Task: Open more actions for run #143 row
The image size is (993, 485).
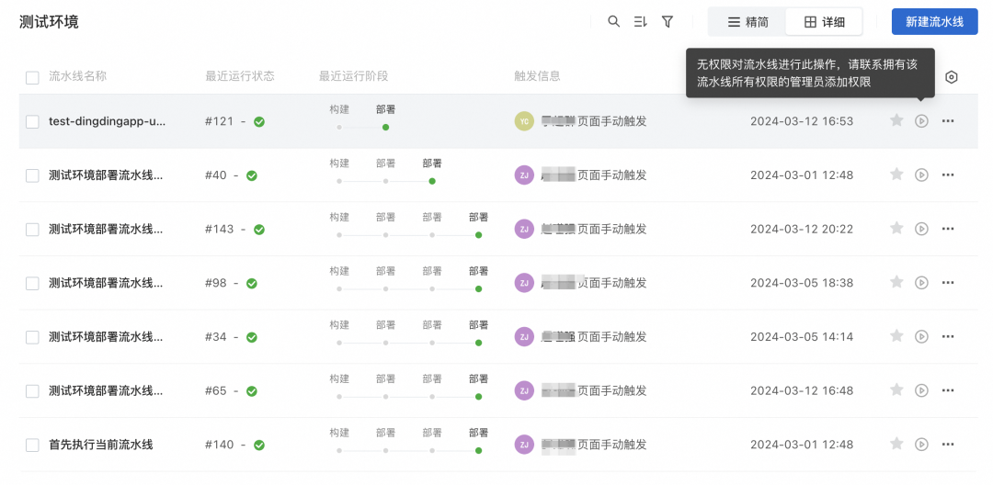Action: (x=948, y=229)
